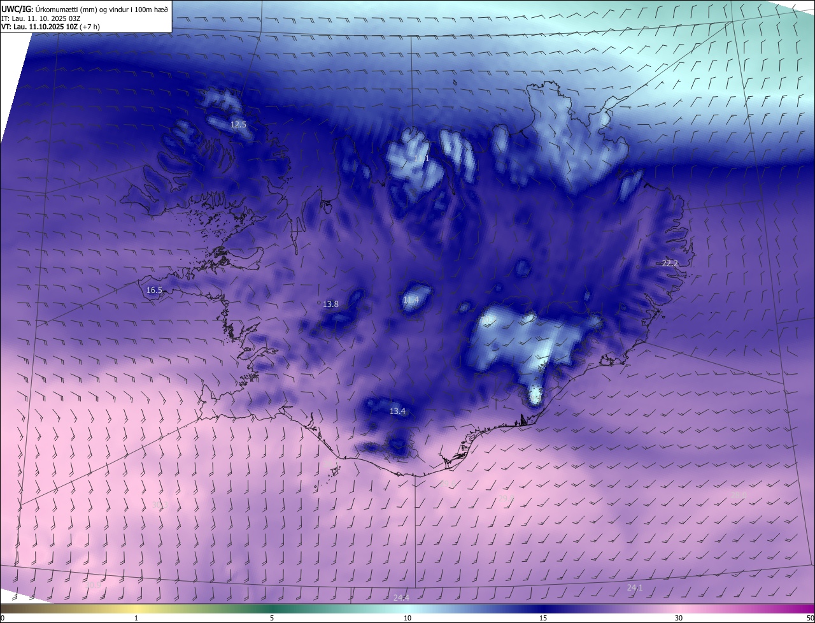Click the 'VT: Lau. 11.10.2025 10Z (+7 h)' line

click(x=50, y=27)
